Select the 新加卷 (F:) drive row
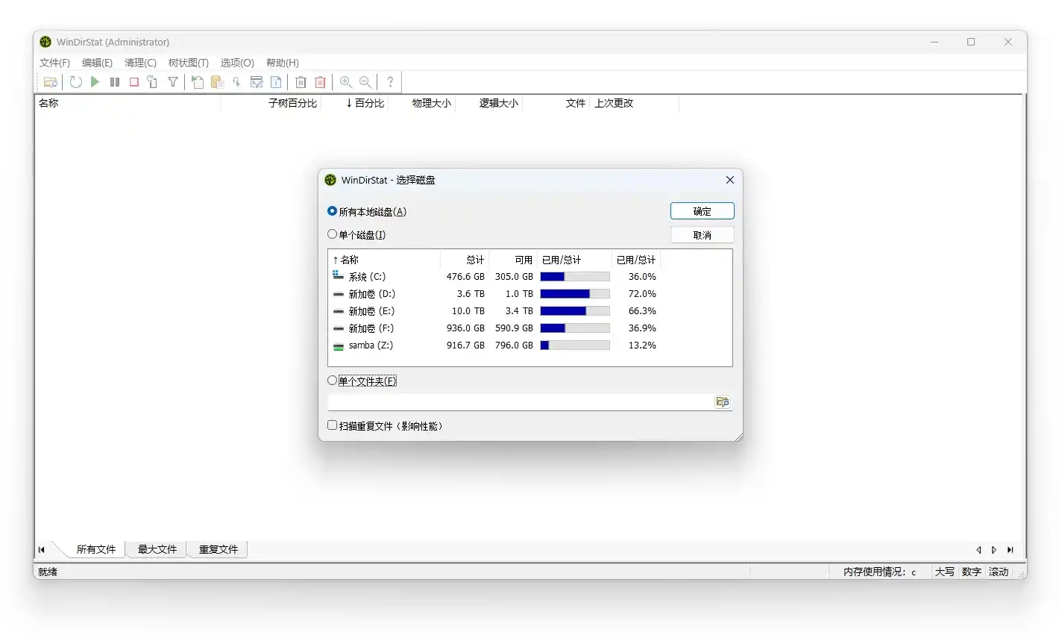 pyautogui.click(x=494, y=328)
